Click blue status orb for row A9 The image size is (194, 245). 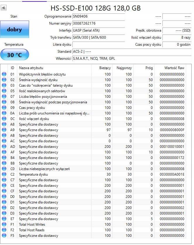4,130
